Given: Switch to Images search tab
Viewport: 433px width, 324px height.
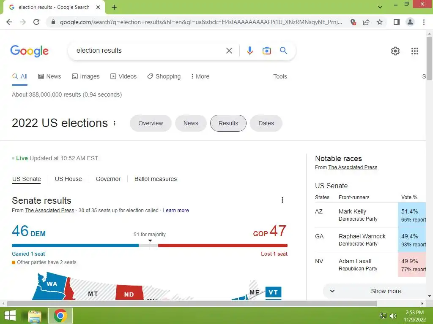Looking at the screenshot, I should 85,76.
